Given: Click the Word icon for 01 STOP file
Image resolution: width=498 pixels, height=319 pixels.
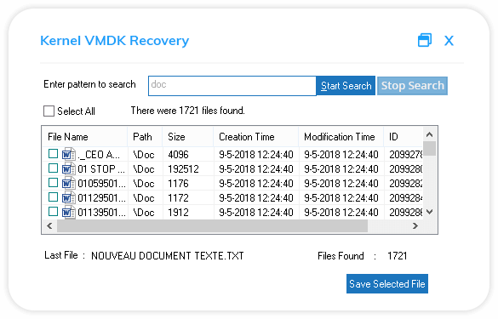Looking at the screenshot, I should pyautogui.click(x=69, y=169).
